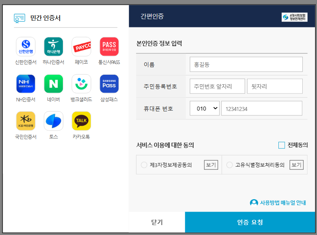Viewport: 317px width, 235px height.
Task: Click the 4대사회보험 정보연계센터 logo
Action: pyautogui.click(x=294, y=17)
